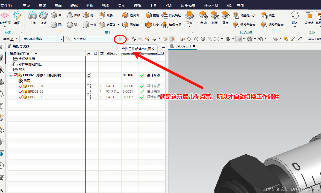Create a 圆柱 (Cylinder) primitive
Image resolution: width=321 pixels, height=193 pixels.
click(58, 25)
